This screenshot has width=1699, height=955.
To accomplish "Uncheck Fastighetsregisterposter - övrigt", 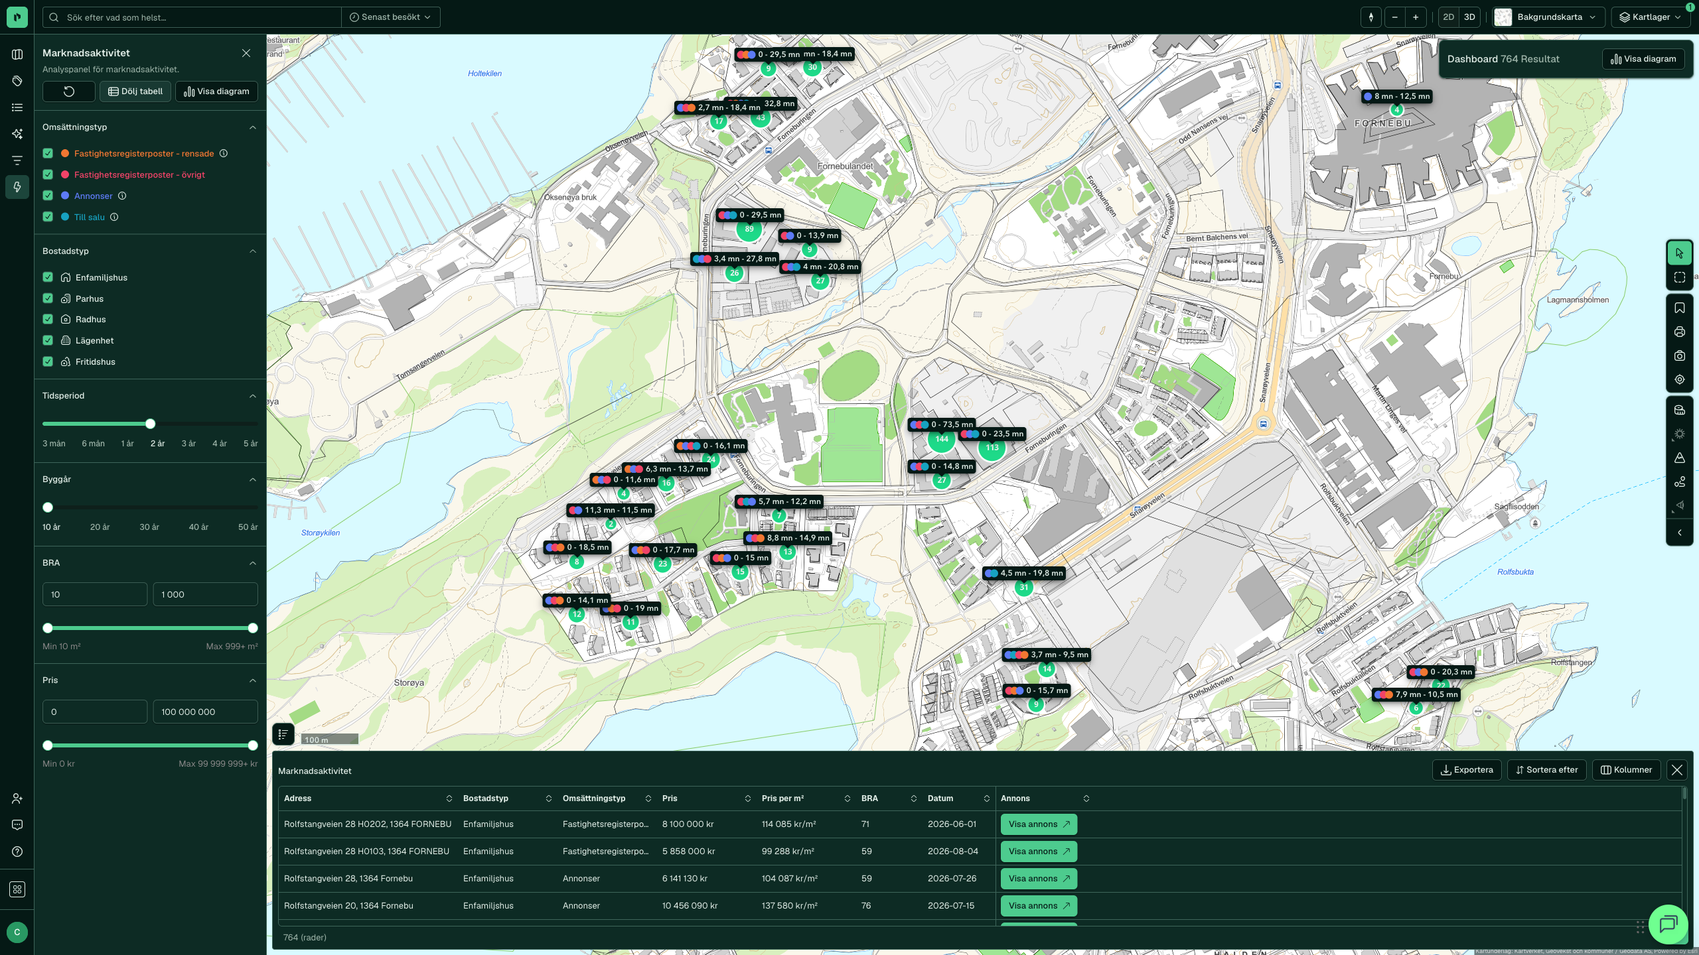I will click(x=48, y=174).
